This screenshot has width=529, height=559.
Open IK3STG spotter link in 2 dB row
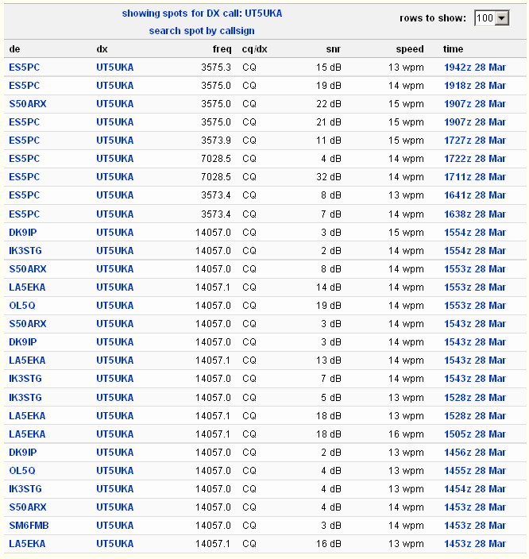(25, 251)
